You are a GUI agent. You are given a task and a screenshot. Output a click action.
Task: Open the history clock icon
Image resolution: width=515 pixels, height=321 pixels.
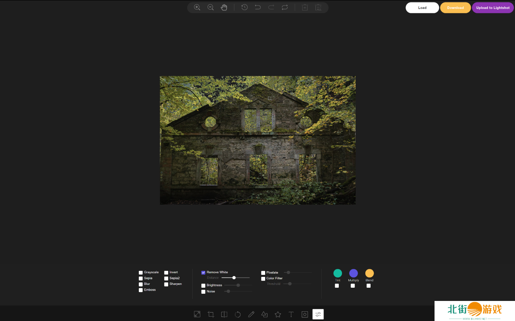tap(244, 7)
